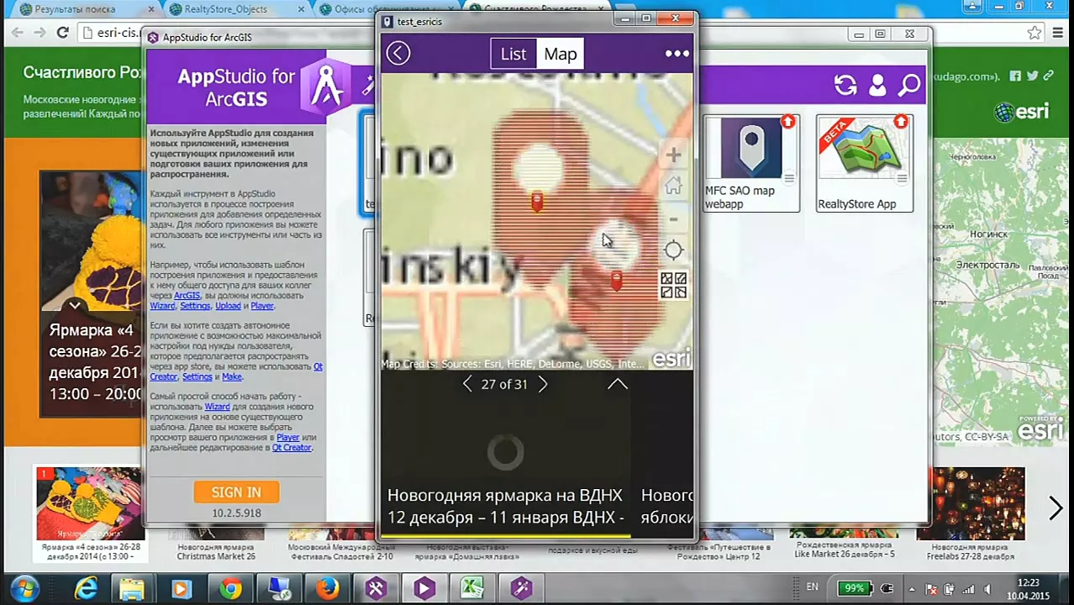
Task: Click the refresh icon in AppStudio
Action: coord(845,85)
